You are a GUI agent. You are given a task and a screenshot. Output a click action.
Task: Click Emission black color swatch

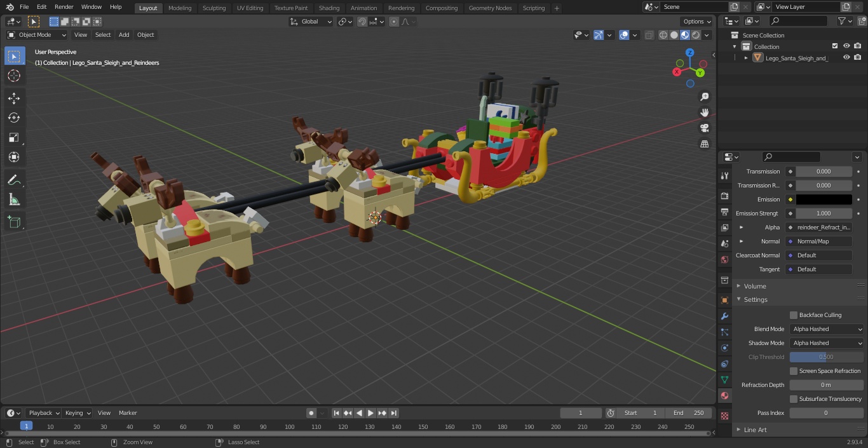[x=824, y=200]
